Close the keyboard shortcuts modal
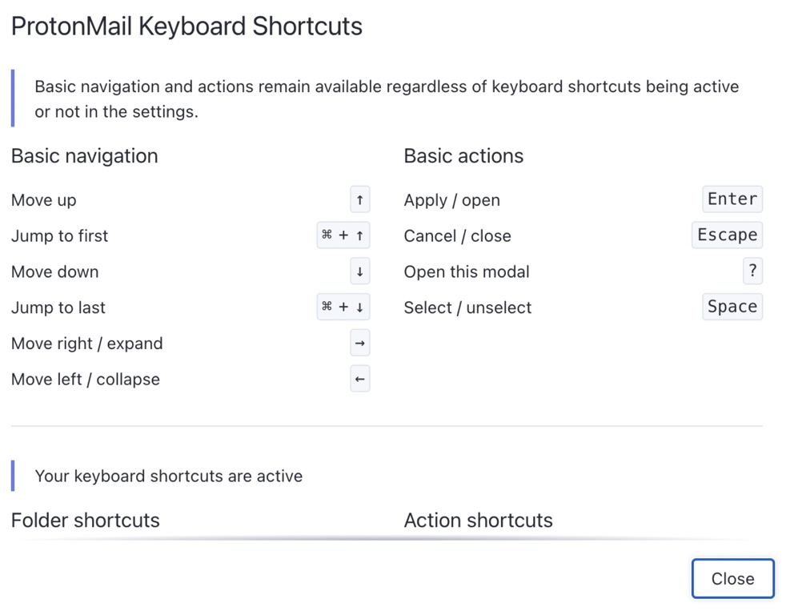Viewport: 786px width, 611px height. 733,578
